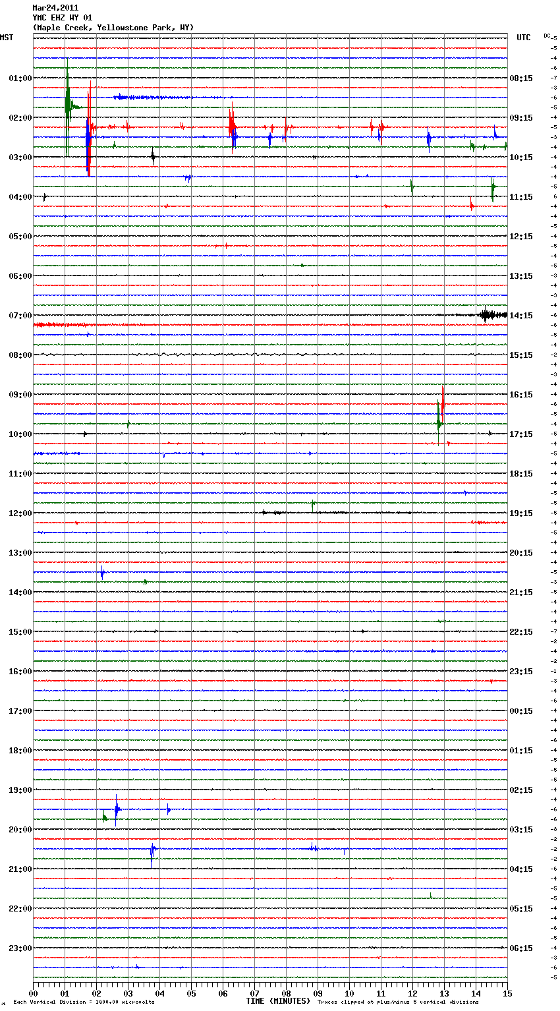Select the 10:00 MST time label

pos(20,434)
